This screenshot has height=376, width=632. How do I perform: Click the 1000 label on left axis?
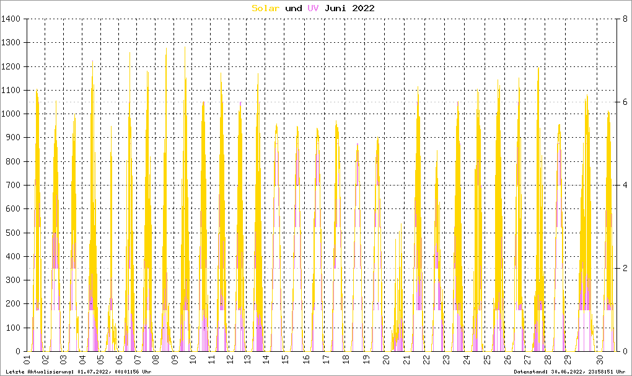coord(12,114)
